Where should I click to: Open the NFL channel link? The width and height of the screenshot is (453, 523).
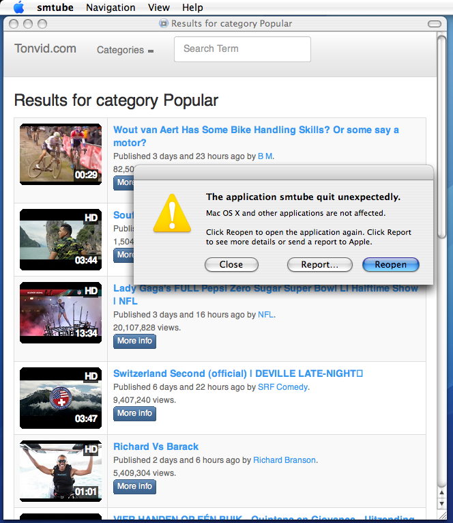[266, 315]
